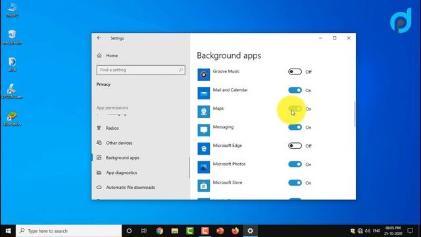
Task: Open the orange recorder taskbar icon
Action: [205, 231]
